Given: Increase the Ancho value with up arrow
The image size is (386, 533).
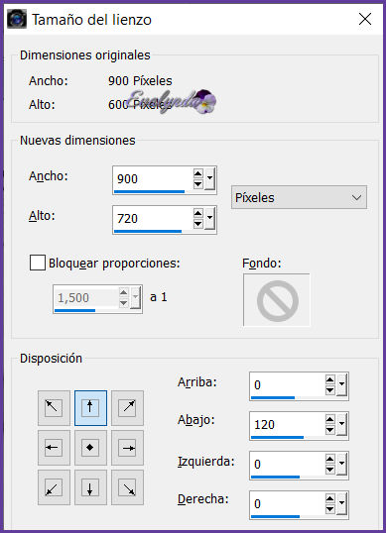Looking at the screenshot, I should click(198, 173).
